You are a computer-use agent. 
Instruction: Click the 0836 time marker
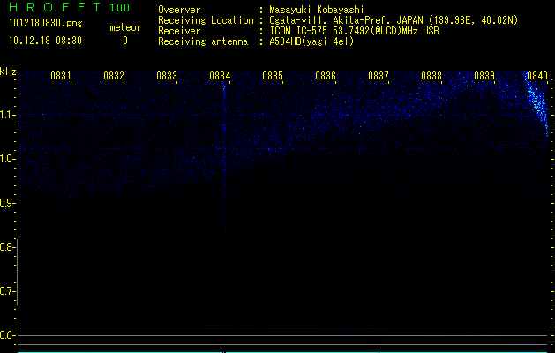coord(326,76)
